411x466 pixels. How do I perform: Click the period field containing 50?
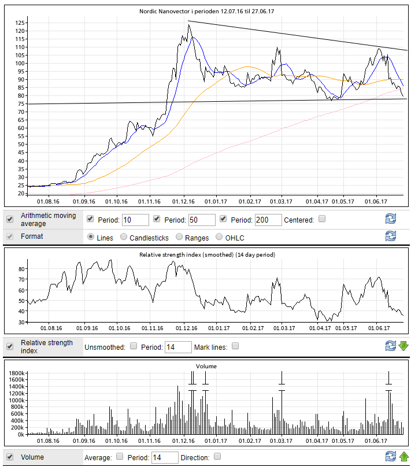coord(202,220)
